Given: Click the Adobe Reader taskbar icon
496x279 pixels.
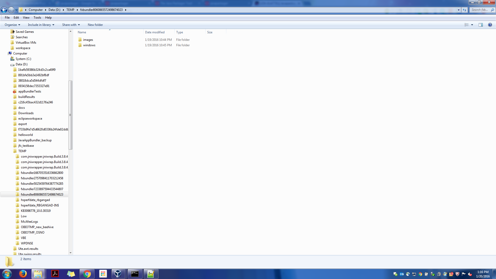Looking at the screenshot, I should point(55,274).
